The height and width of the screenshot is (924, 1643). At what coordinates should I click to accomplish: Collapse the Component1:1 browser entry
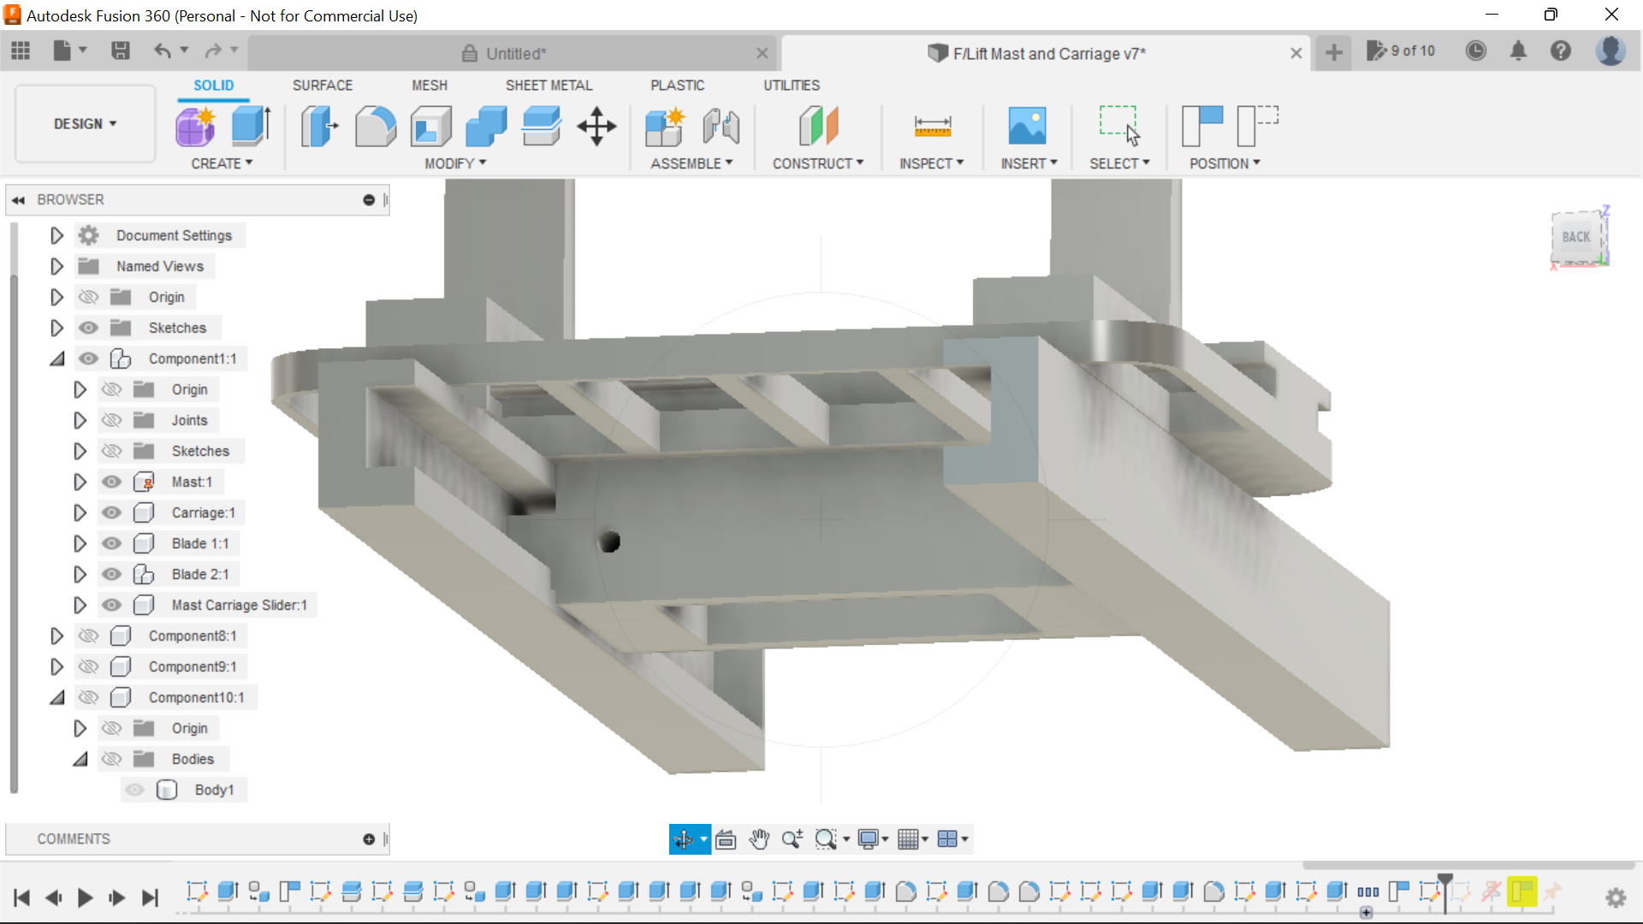tap(56, 358)
